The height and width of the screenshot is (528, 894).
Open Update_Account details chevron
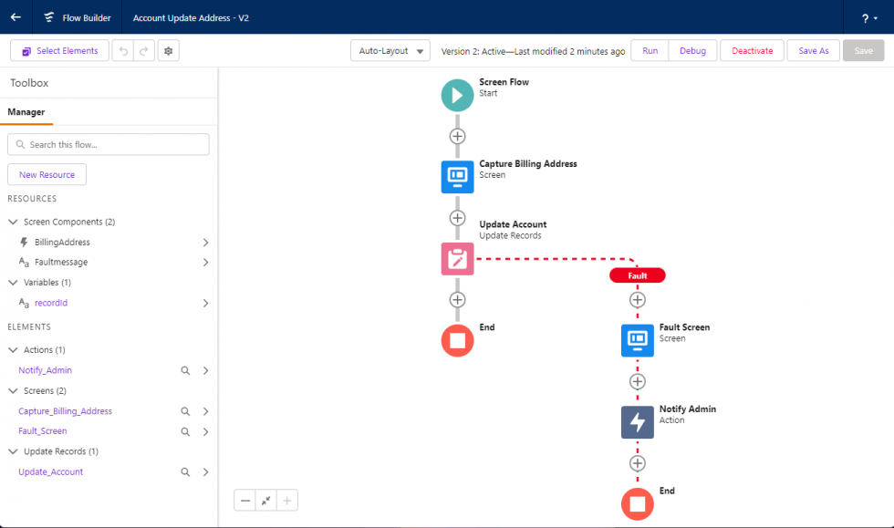coord(206,472)
